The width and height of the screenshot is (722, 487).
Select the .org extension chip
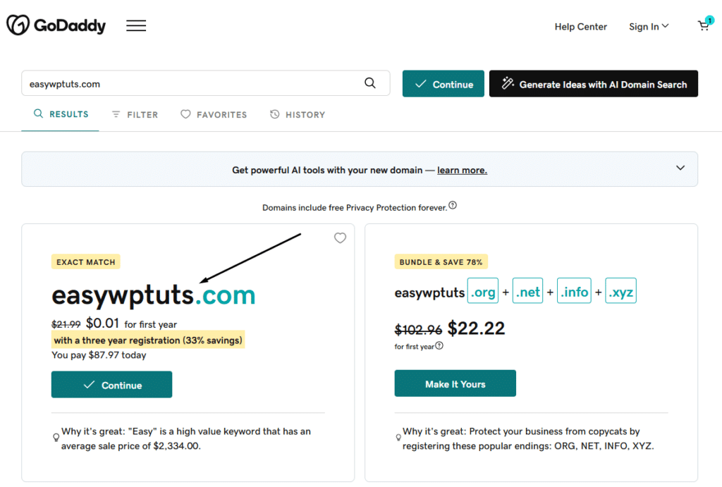tap(483, 292)
